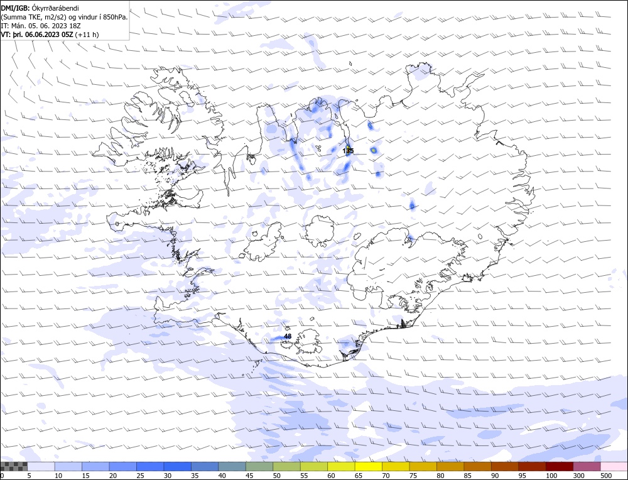The image size is (628, 480).
Task: Click the 20–25 legend color swatch
Action: [x=123, y=466]
